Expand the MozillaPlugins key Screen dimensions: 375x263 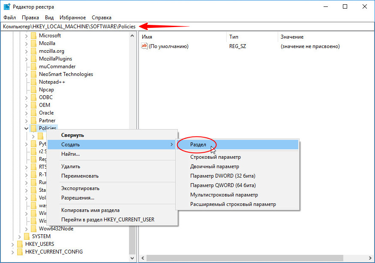click(26, 59)
